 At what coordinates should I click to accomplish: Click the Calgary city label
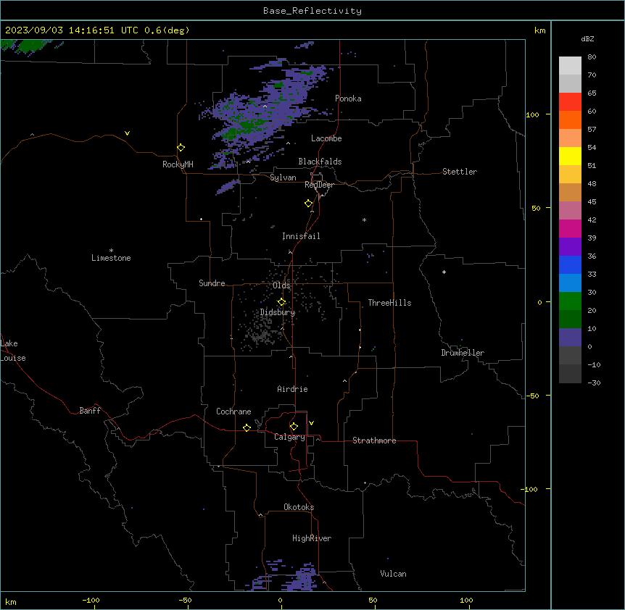[289, 437]
